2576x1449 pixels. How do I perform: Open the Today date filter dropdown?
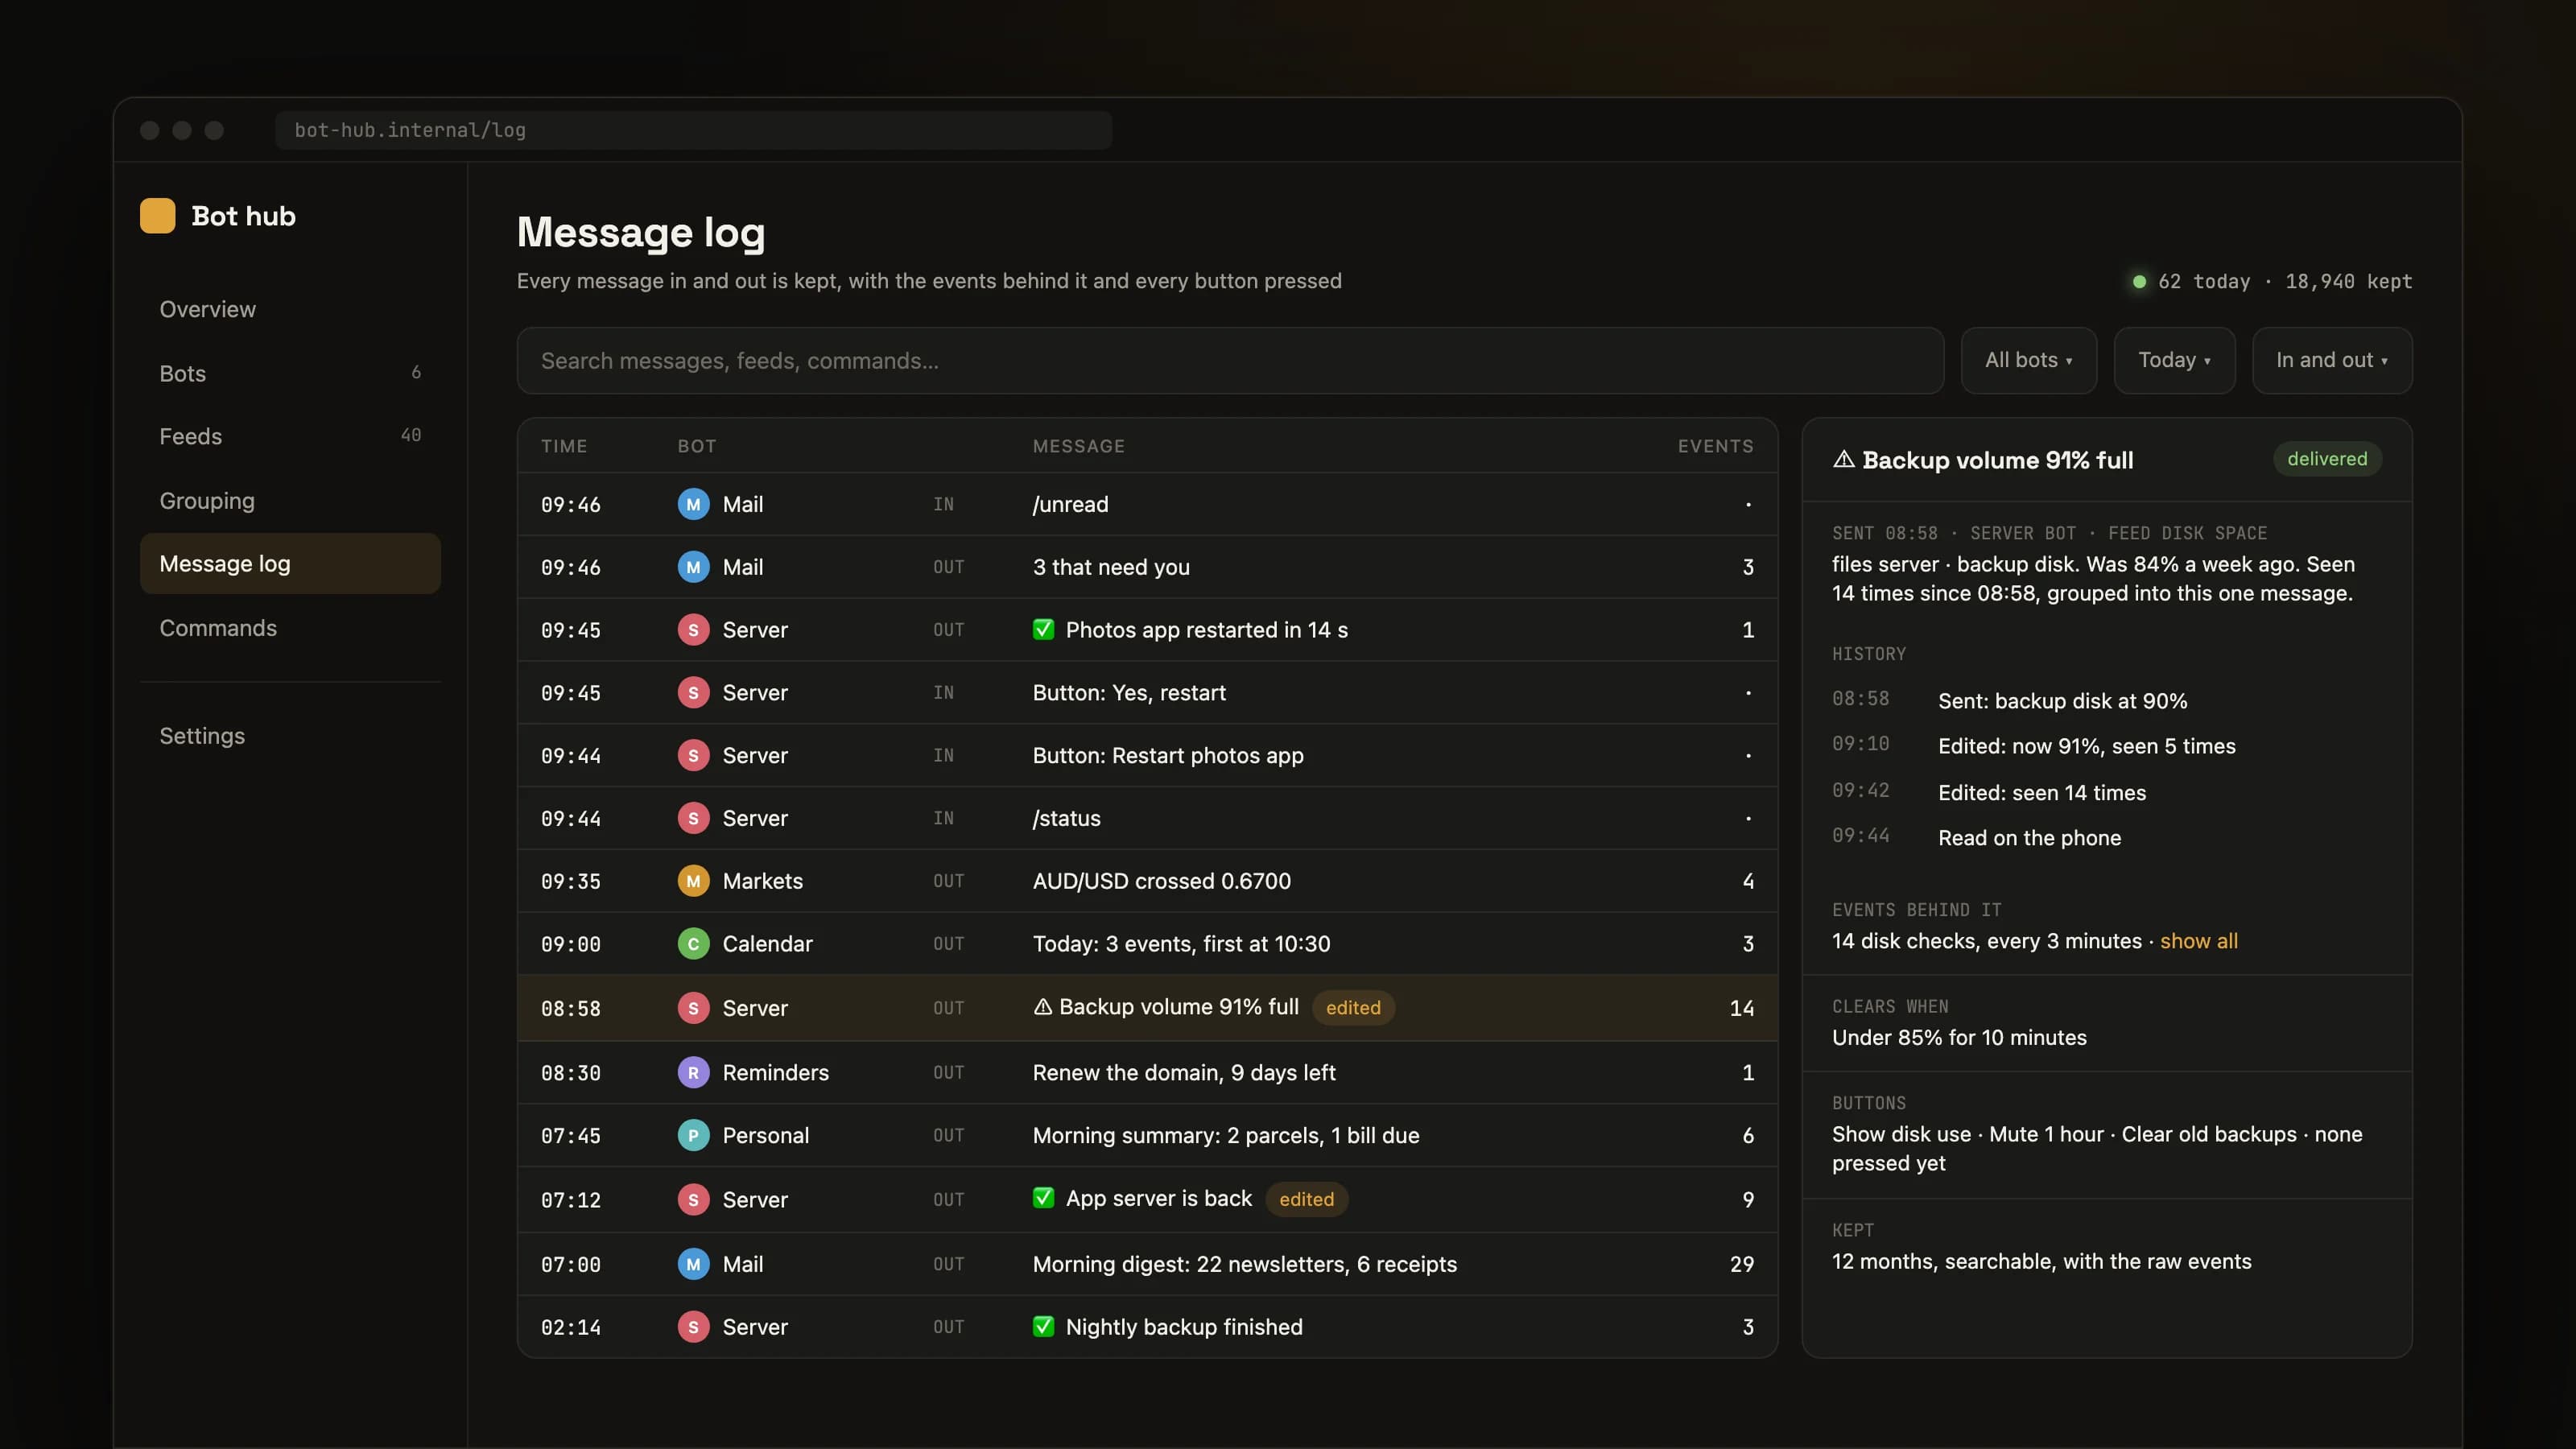click(x=2174, y=360)
